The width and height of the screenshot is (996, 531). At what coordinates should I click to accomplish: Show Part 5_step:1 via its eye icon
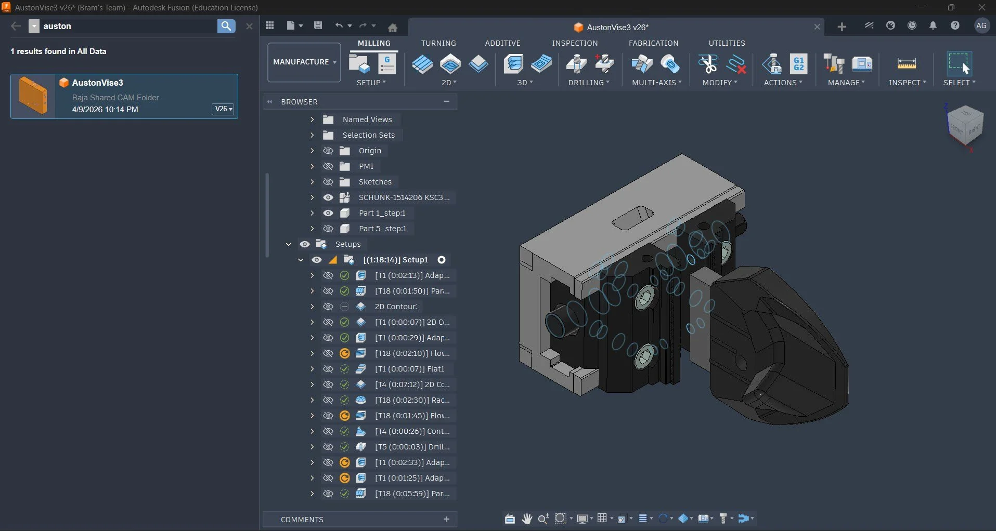click(328, 229)
